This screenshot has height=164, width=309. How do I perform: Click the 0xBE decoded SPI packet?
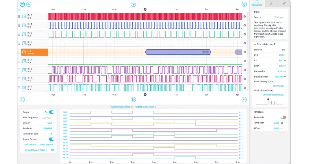178,52
